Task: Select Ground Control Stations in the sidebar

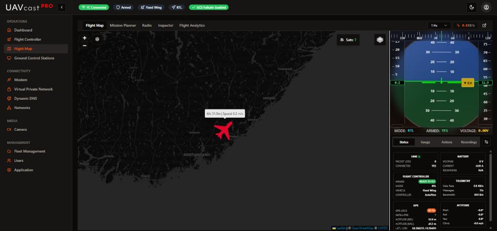Action: pyautogui.click(x=34, y=58)
